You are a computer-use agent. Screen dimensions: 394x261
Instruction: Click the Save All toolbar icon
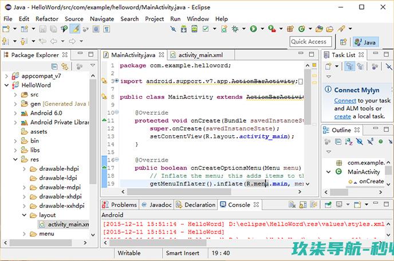point(53,29)
